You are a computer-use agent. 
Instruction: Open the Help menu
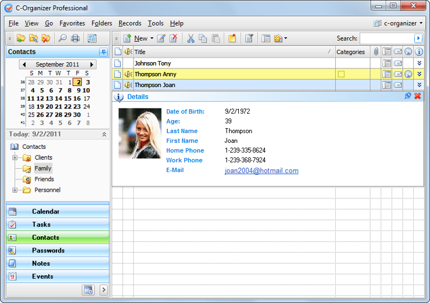[177, 24]
